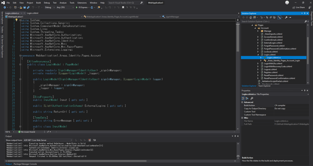Viewport: 313px width, 166px height.
Task: Open the Diagnostic Tools side tab
Action: 311,19
